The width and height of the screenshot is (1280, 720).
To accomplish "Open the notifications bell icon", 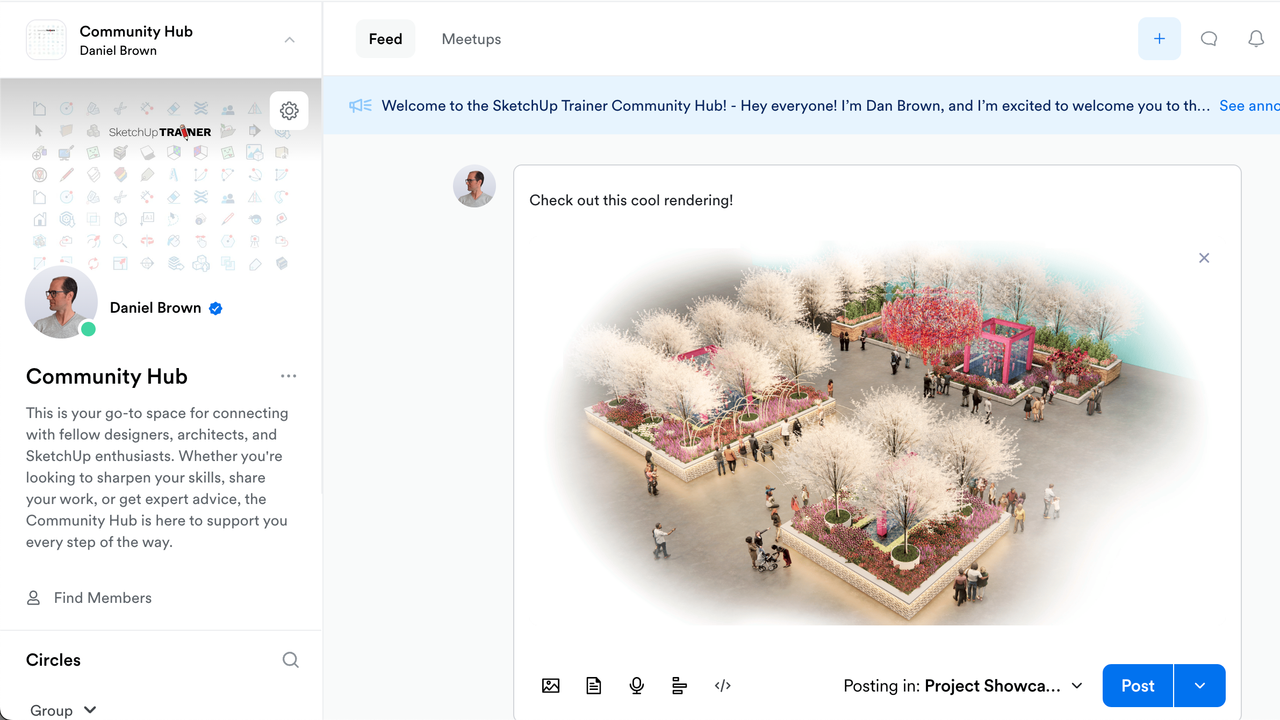I will 1256,39.
